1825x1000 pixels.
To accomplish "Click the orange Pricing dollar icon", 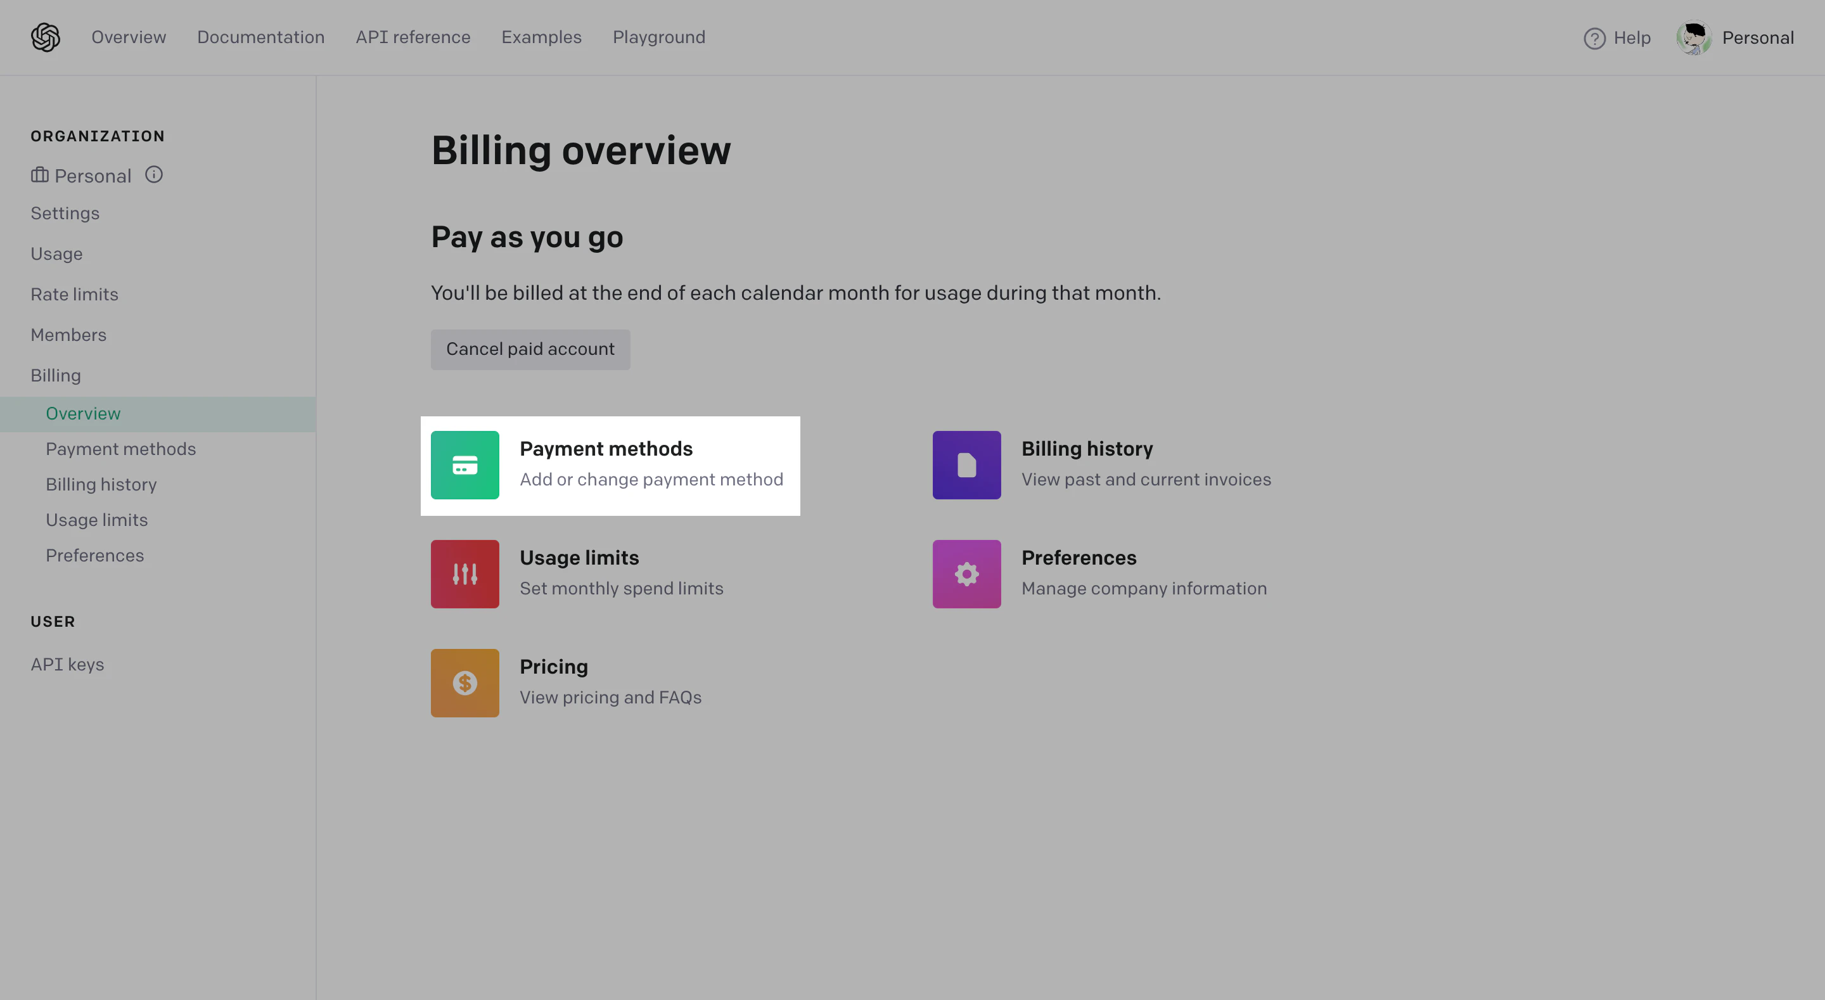I will 464,683.
